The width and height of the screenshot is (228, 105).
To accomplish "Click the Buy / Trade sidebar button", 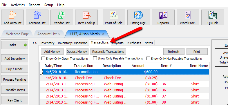I will [15, 69].
